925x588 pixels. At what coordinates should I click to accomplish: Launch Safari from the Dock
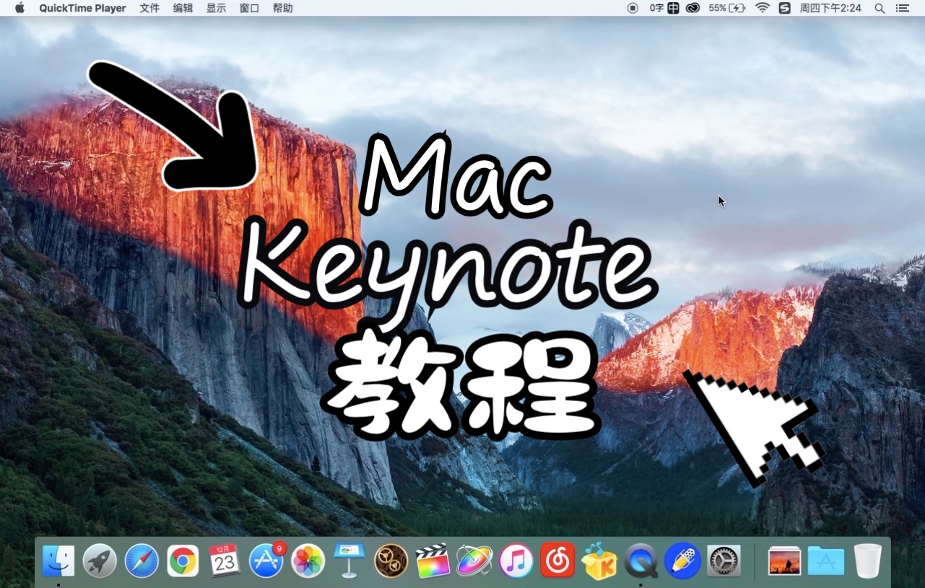point(141,560)
